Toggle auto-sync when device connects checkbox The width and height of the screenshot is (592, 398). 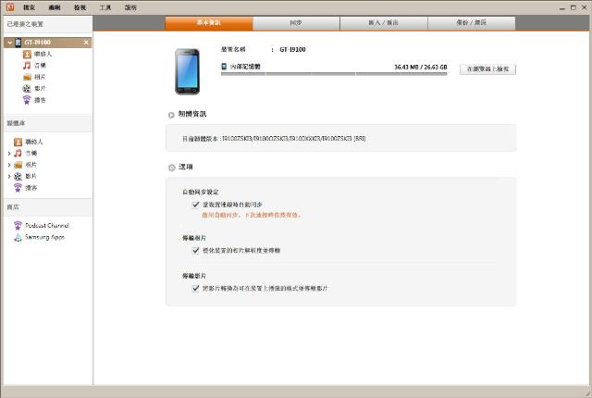pyautogui.click(x=195, y=205)
